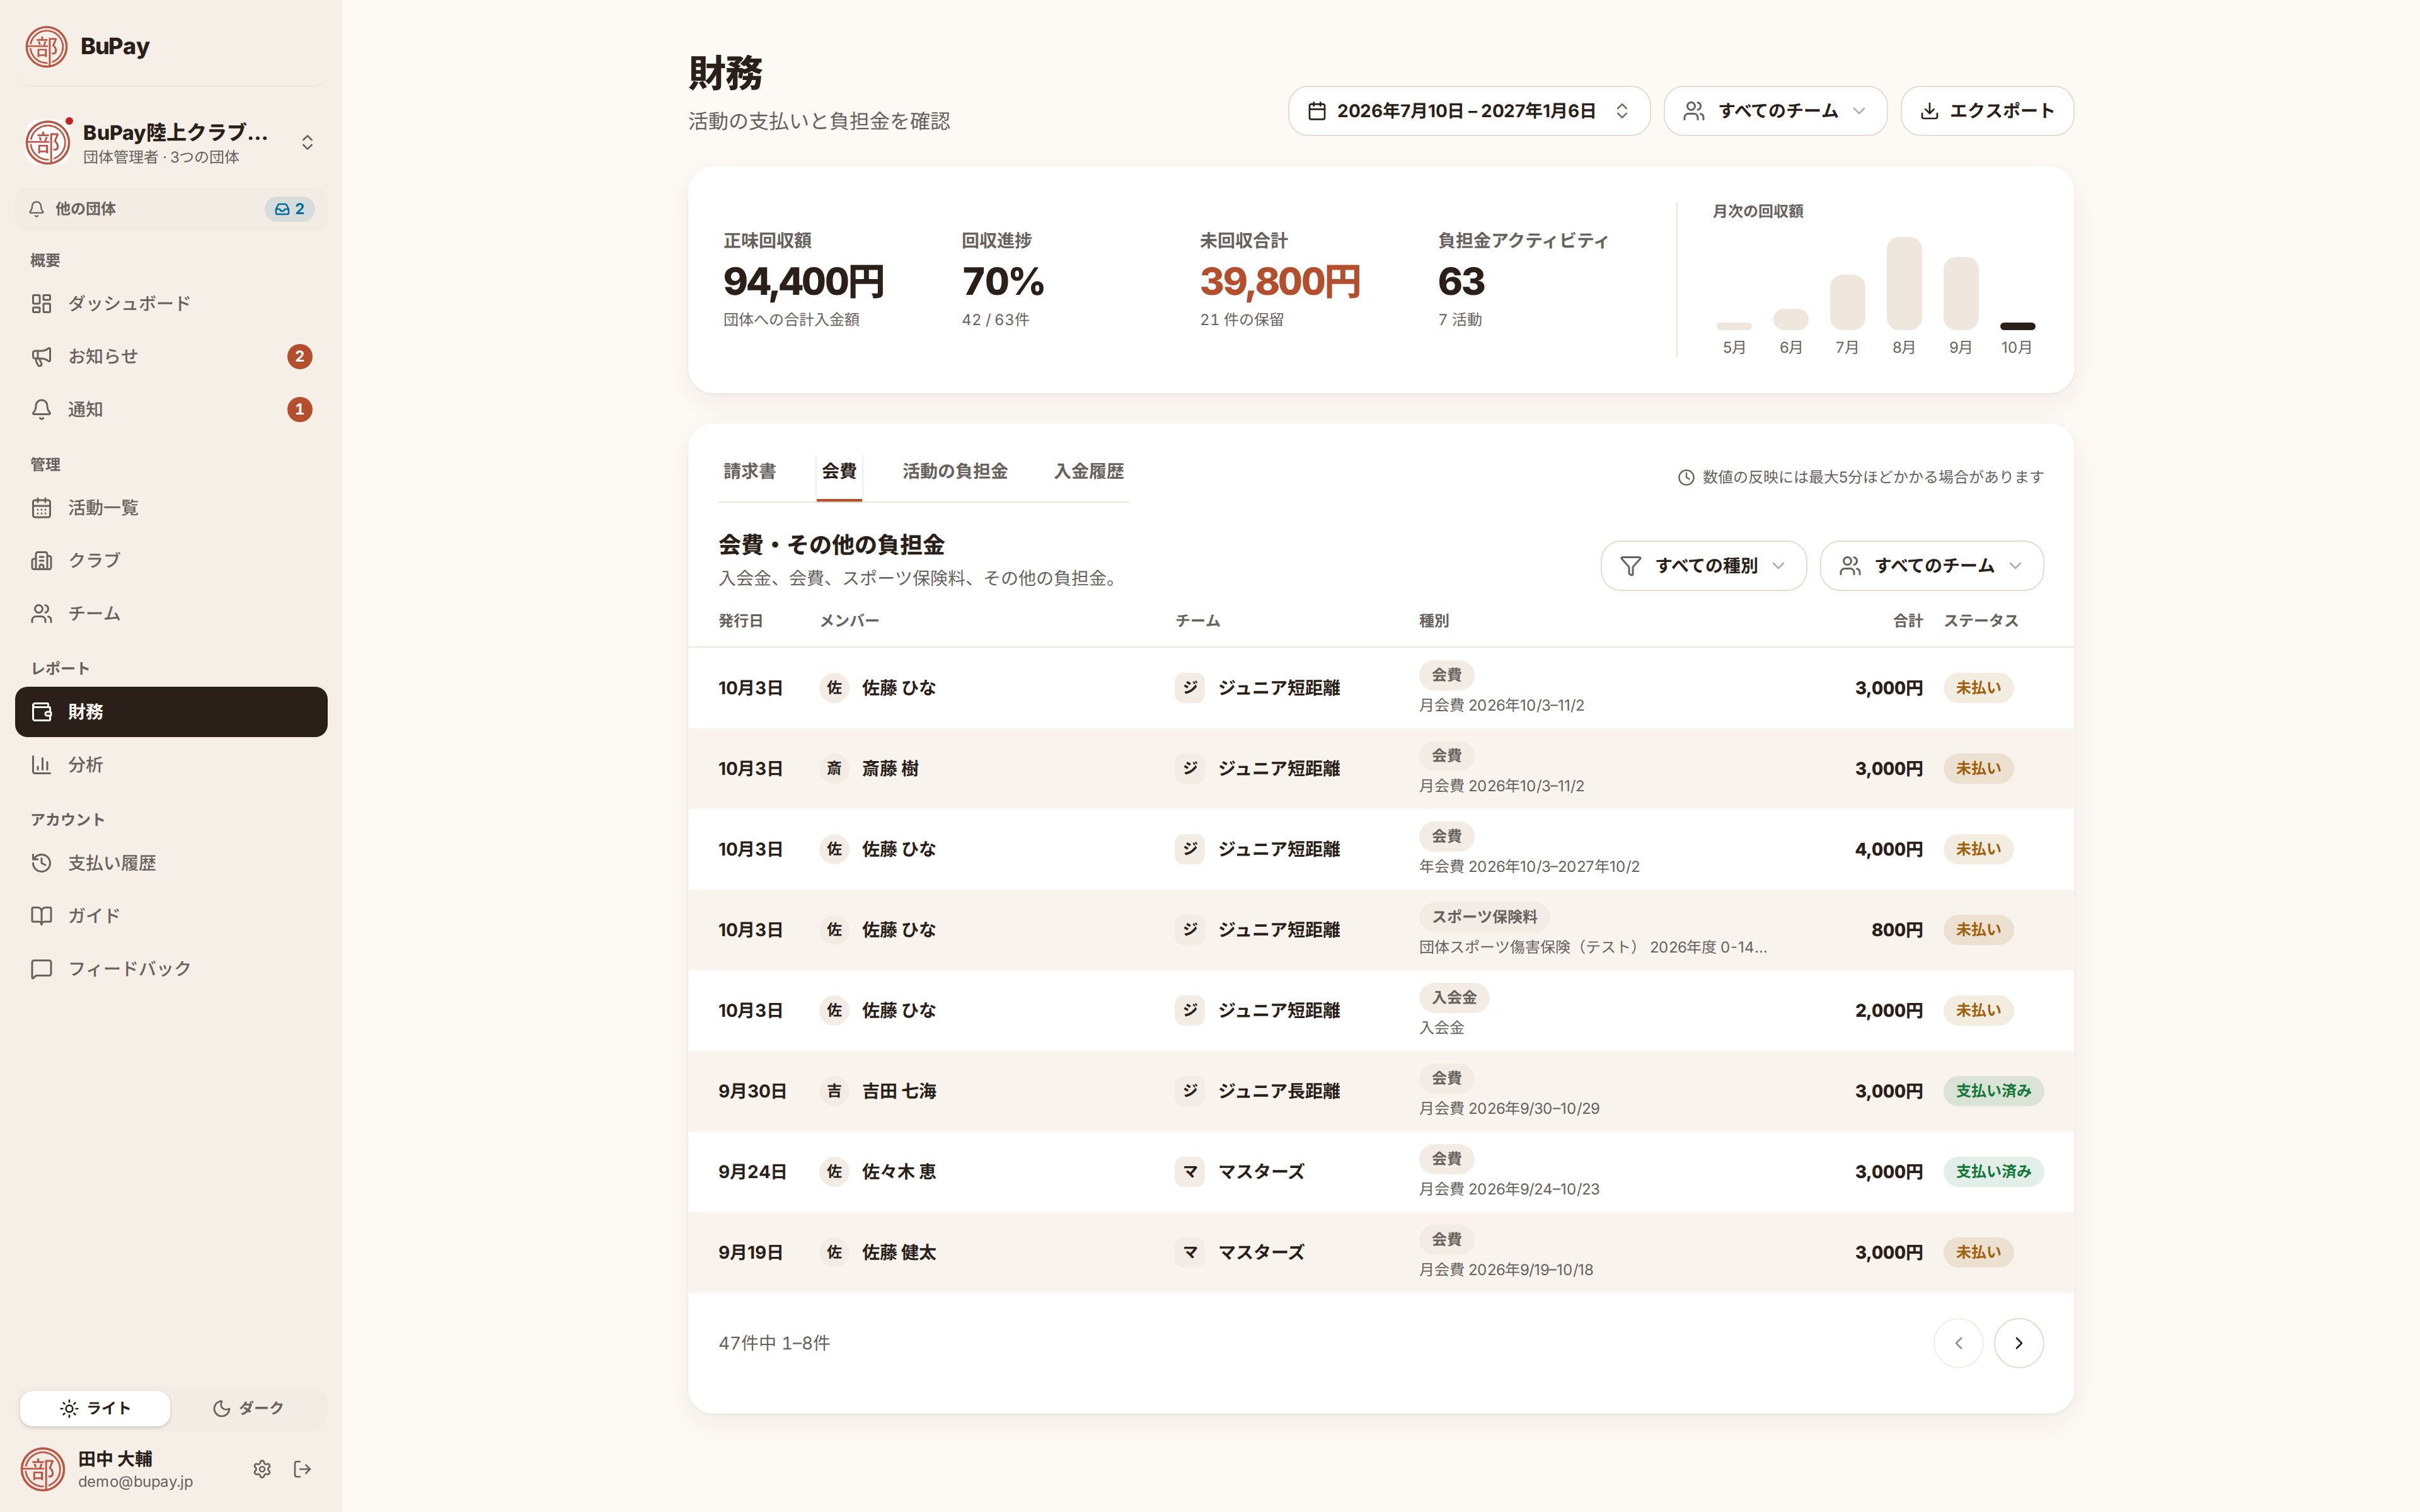This screenshot has width=2420, height=1512.
Task: Click 佐々木 恵 in the table
Action: [x=899, y=1172]
